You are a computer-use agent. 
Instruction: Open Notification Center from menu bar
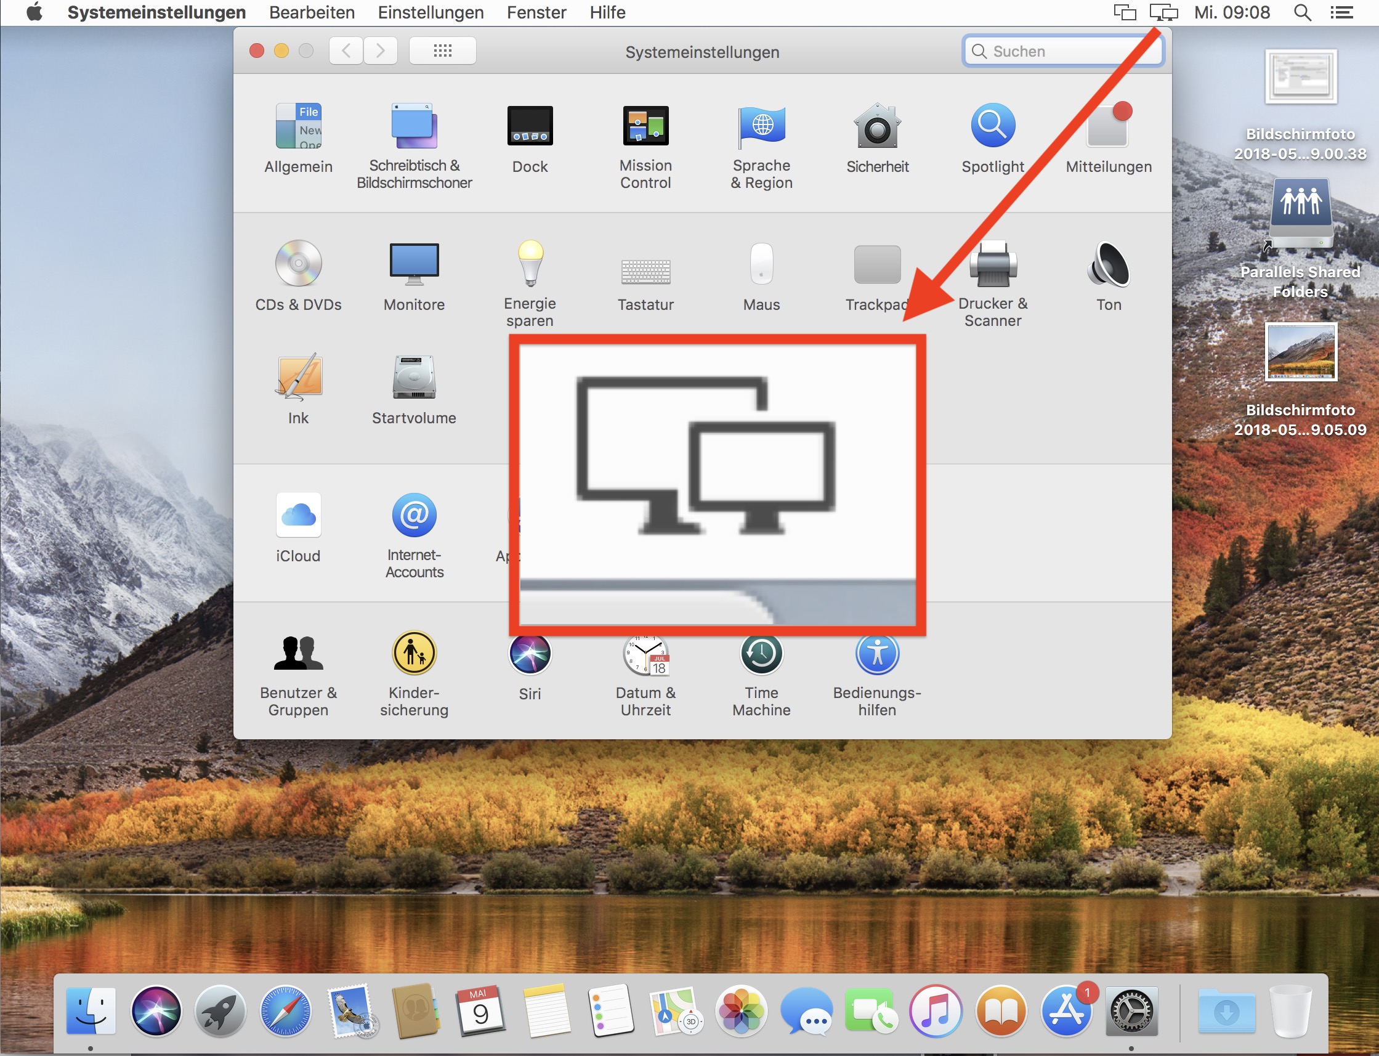coord(1341,12)
